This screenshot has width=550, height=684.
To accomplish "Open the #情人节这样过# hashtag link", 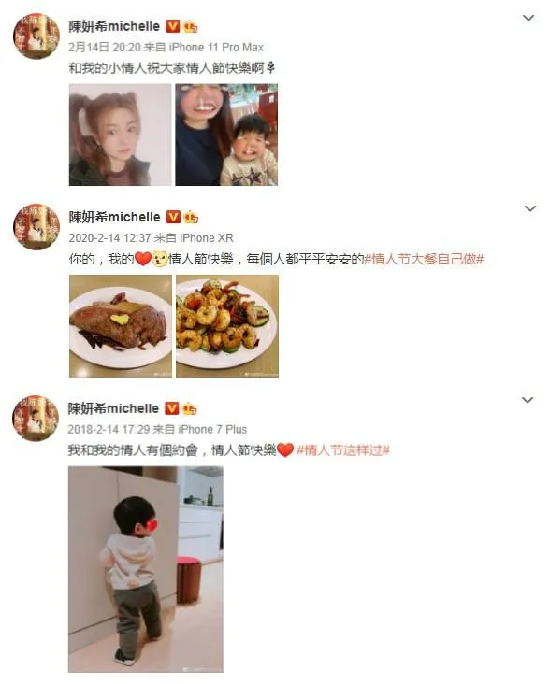I will click(343, 449).
